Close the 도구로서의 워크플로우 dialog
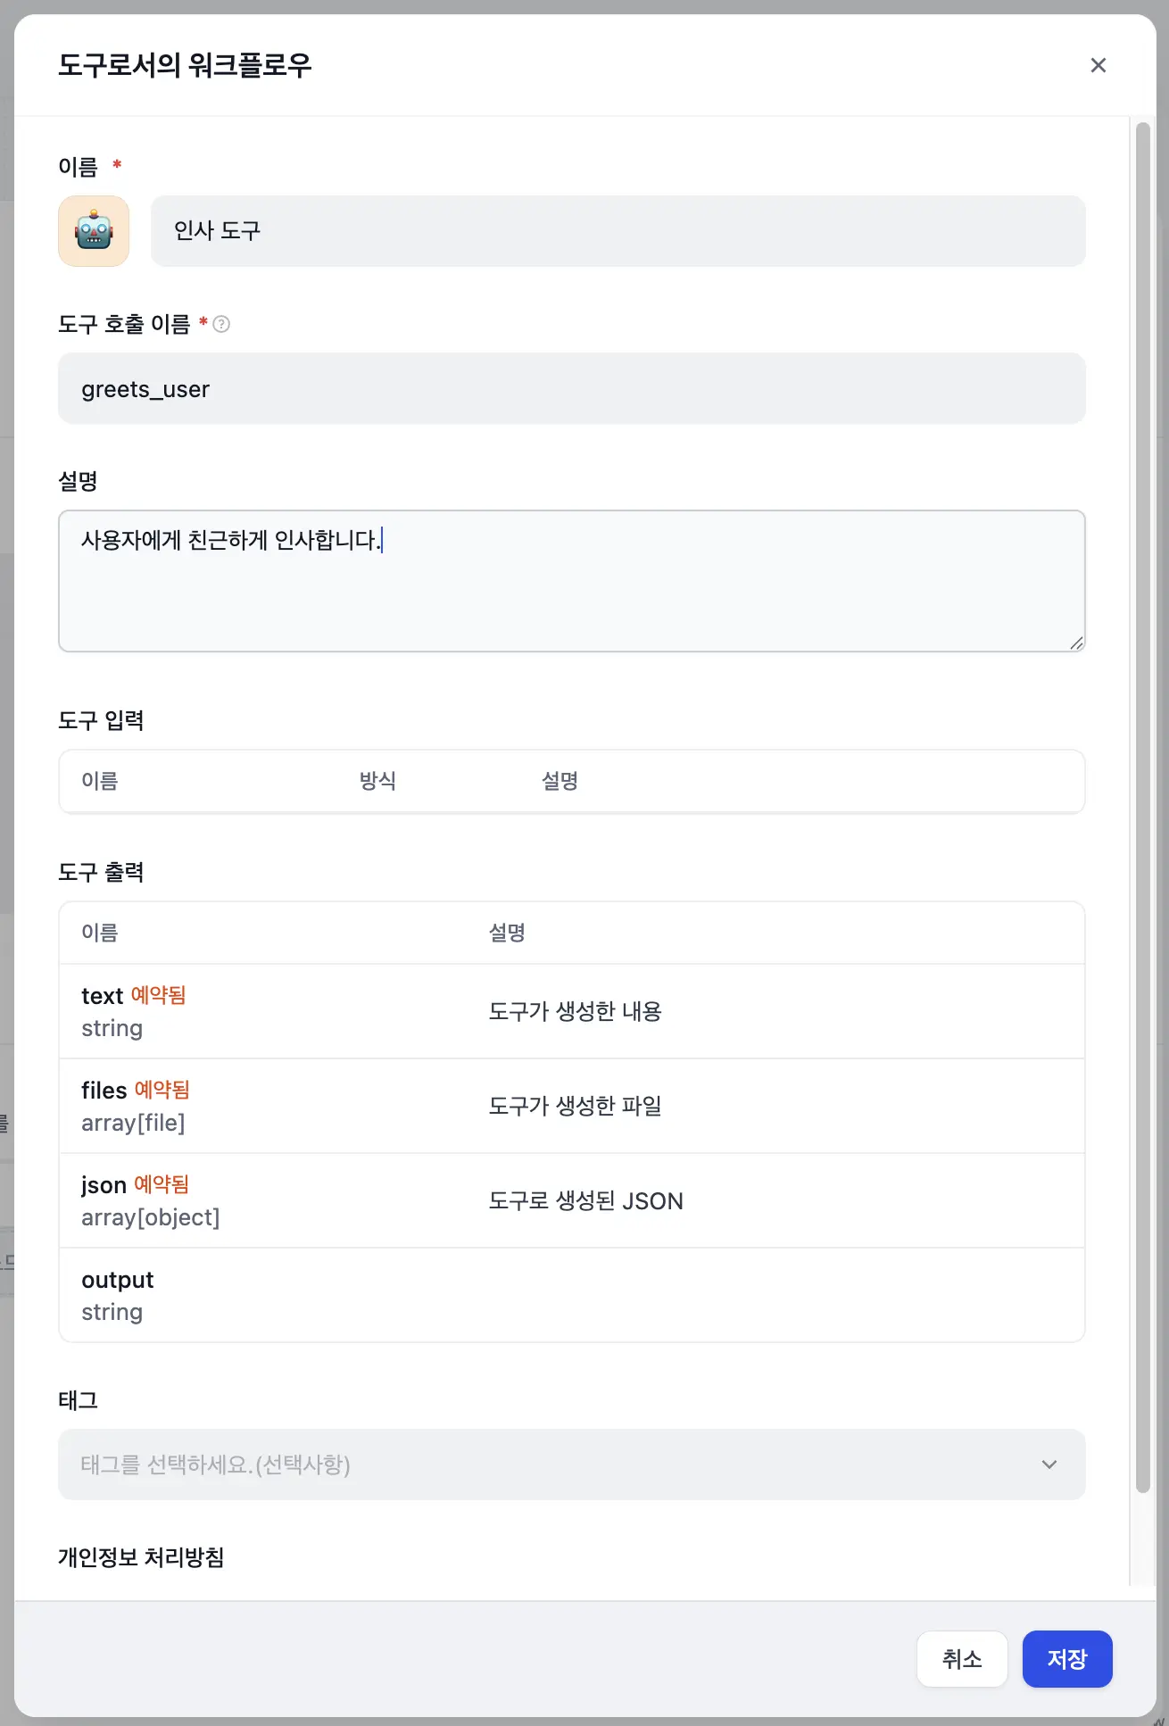1169x1726 pixels. point(1098,65)
